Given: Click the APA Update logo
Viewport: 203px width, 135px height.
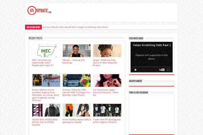Looking at the screenshot, I should (39, 10).
